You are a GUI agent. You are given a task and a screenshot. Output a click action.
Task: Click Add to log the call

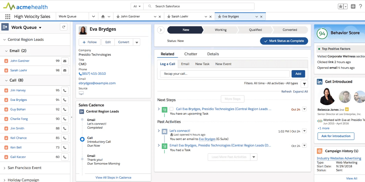pyautogui.click(x=298, y=74)
